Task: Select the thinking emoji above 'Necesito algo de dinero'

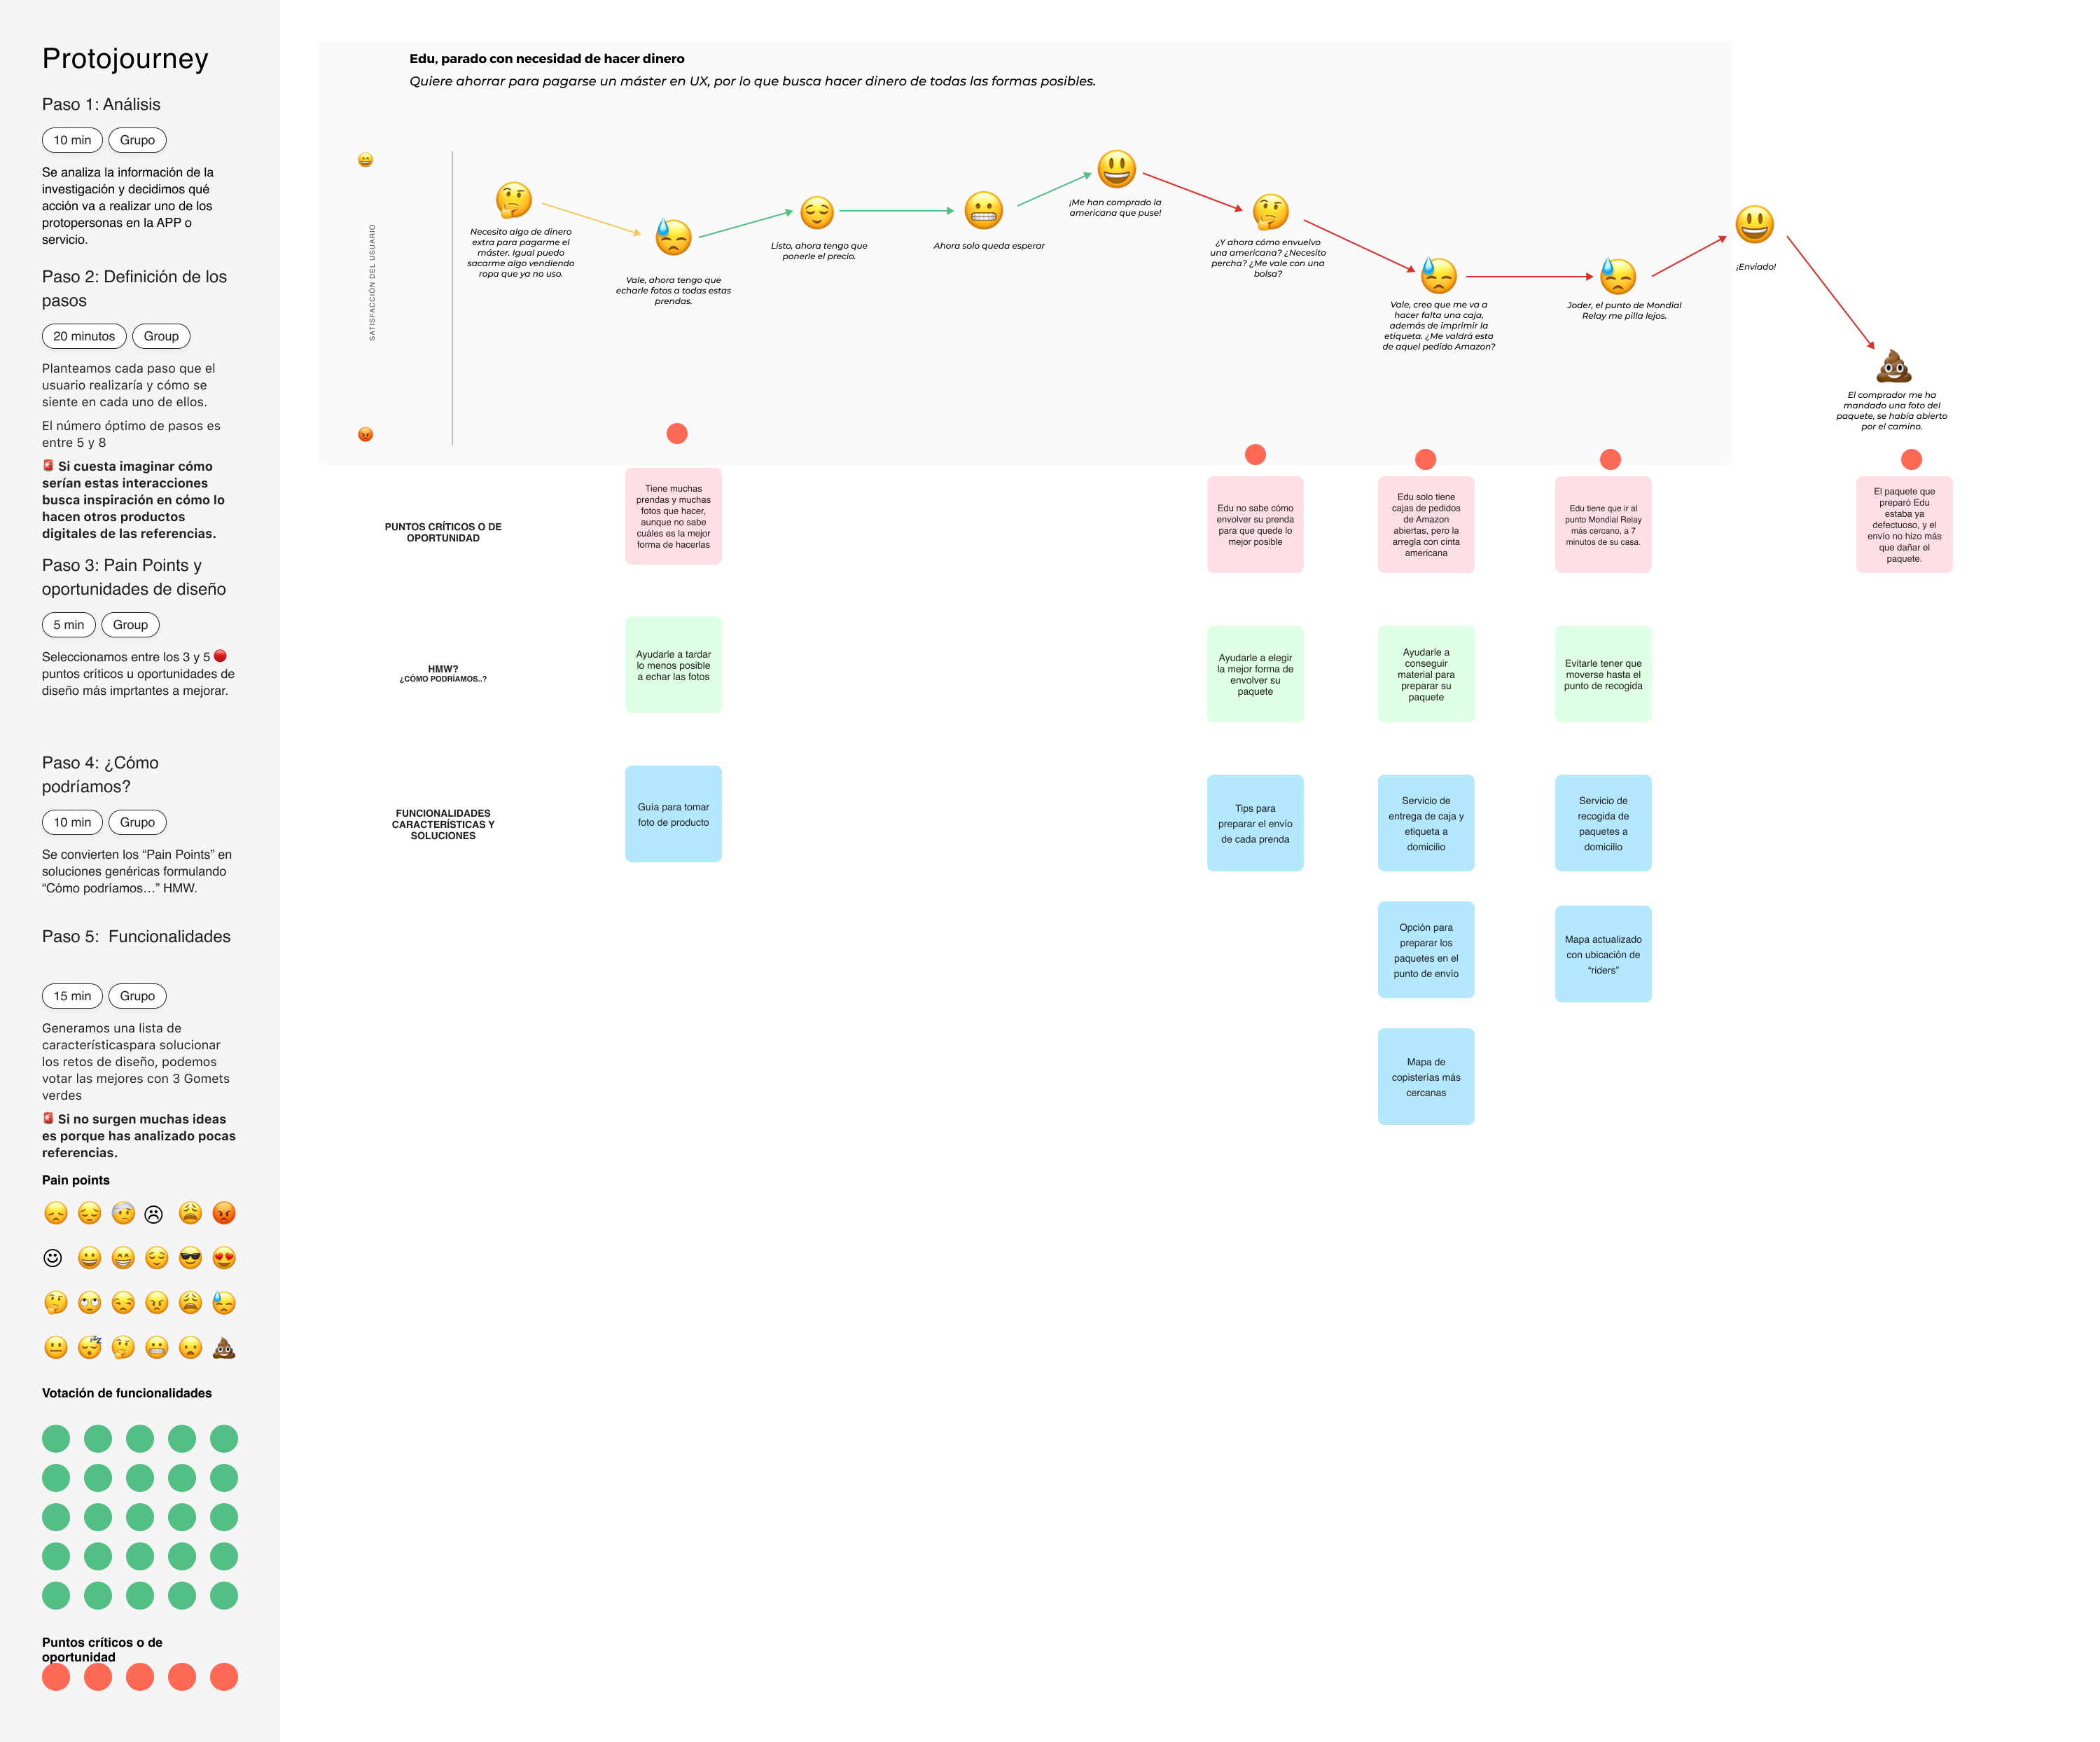Action: click(x=513, y=200)
